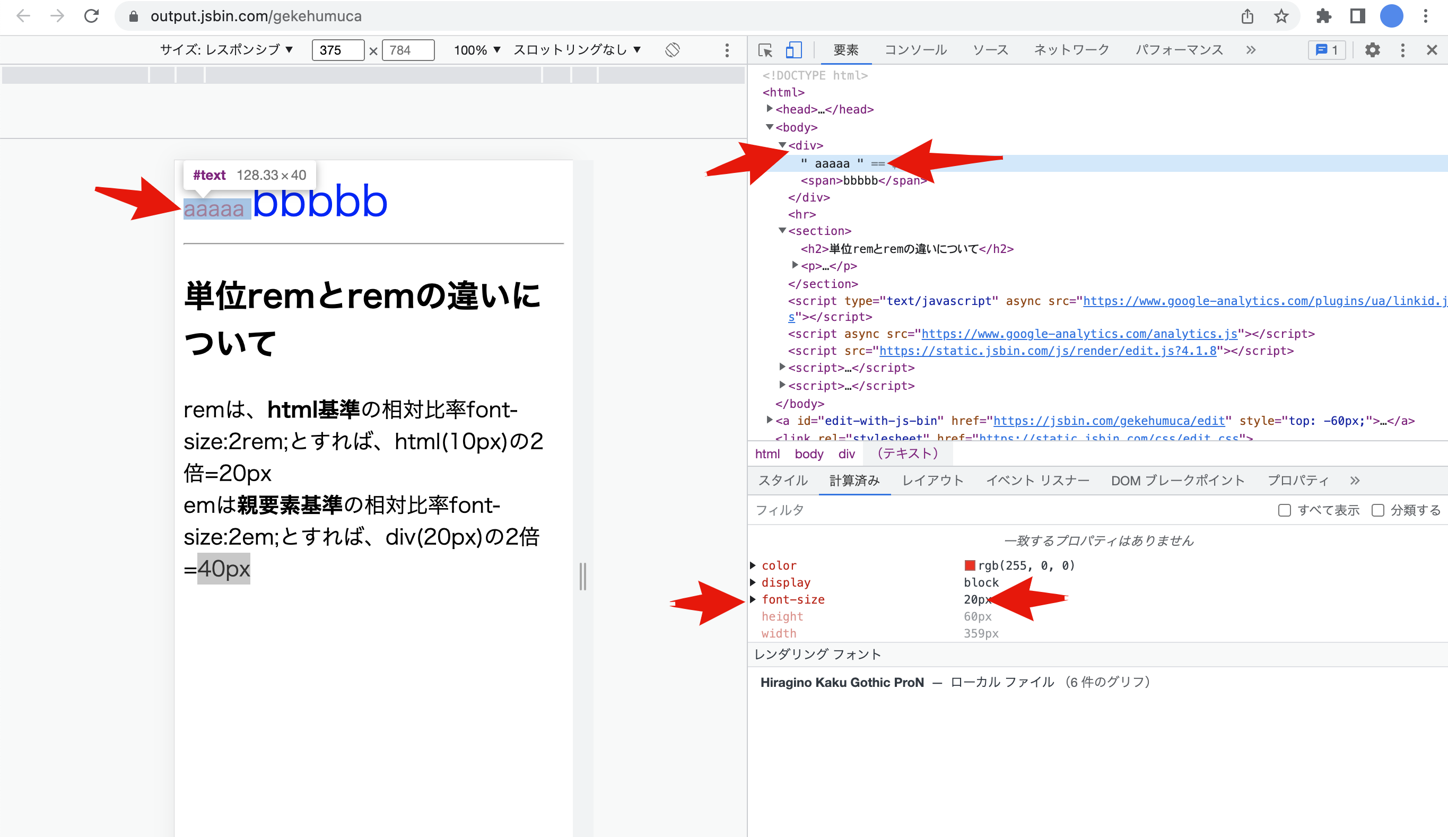Screen dimensions: 1448x837
Task: Expand the p element in section
Action: pos(795,265)
